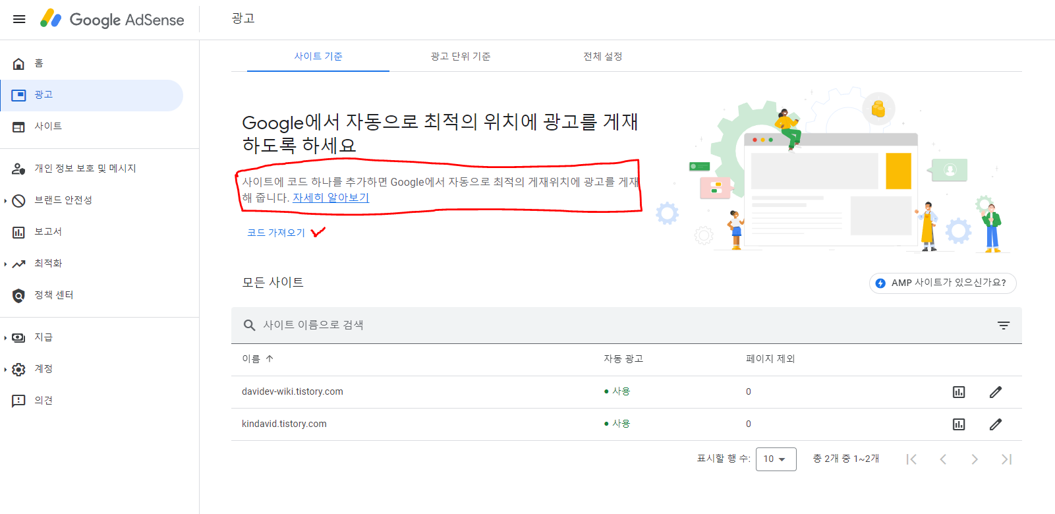The height and width of the screenshot is (514, 1055).
Task: Expand the 지급 sidebar arrow
Action: coord(5,337)
